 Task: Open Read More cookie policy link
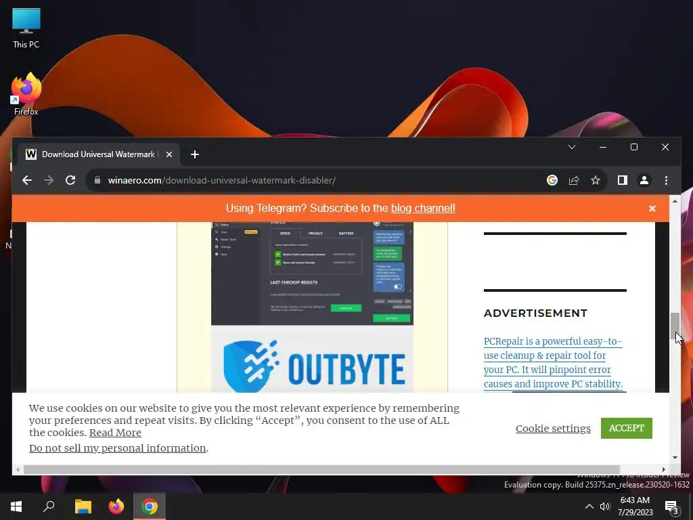click(115, 433)
